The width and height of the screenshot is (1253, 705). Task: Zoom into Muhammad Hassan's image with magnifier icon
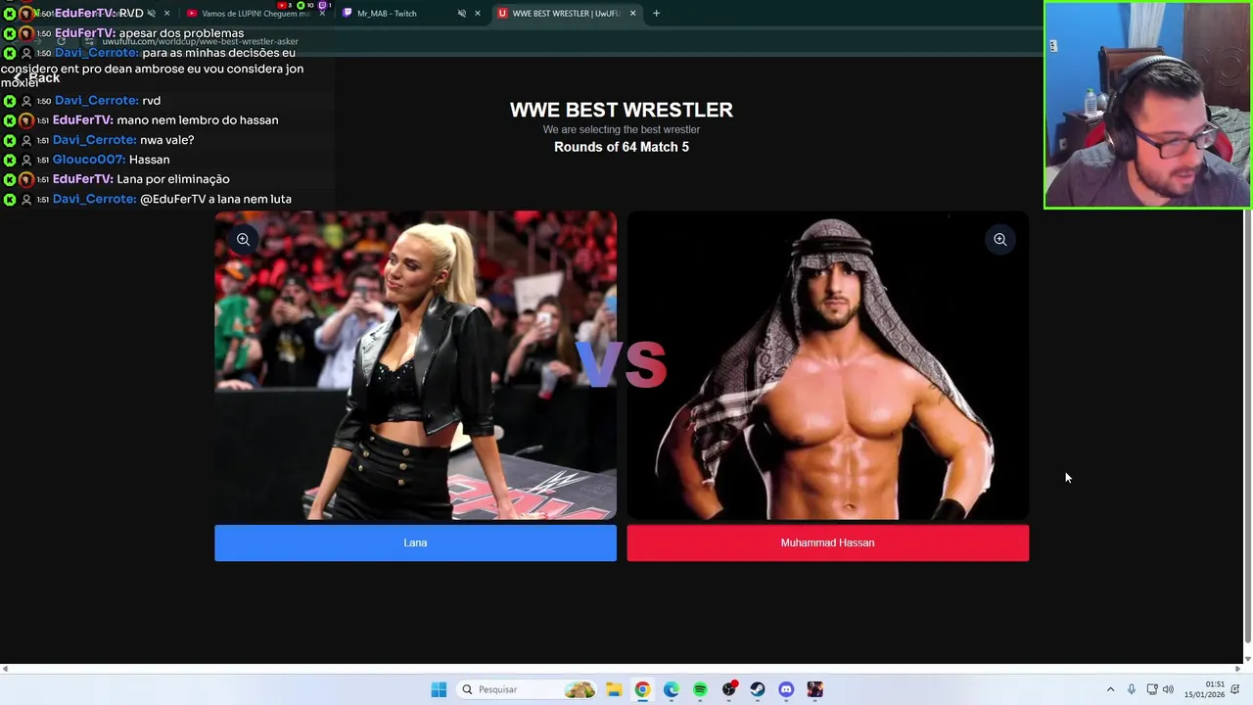[x=999, y=239]
